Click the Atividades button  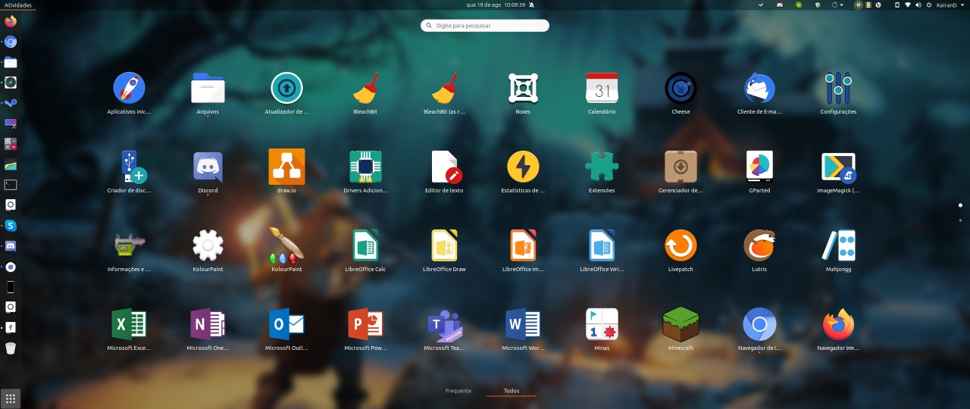coord(17,5)
